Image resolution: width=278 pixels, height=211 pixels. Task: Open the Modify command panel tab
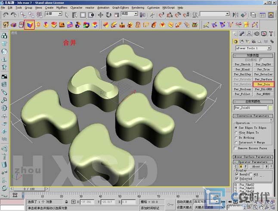[x=242, y=34]
